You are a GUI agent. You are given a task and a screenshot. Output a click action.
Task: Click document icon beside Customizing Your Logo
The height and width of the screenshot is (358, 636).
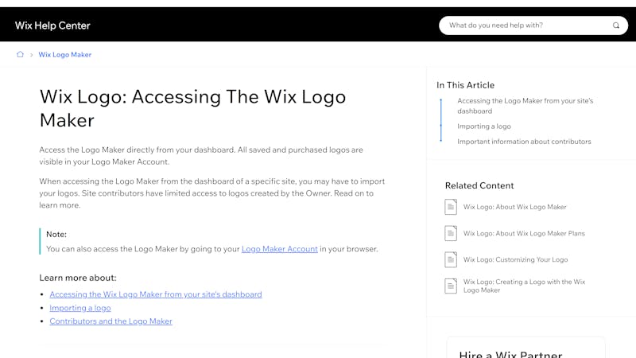pyautogui.click(x=451, y=259)
